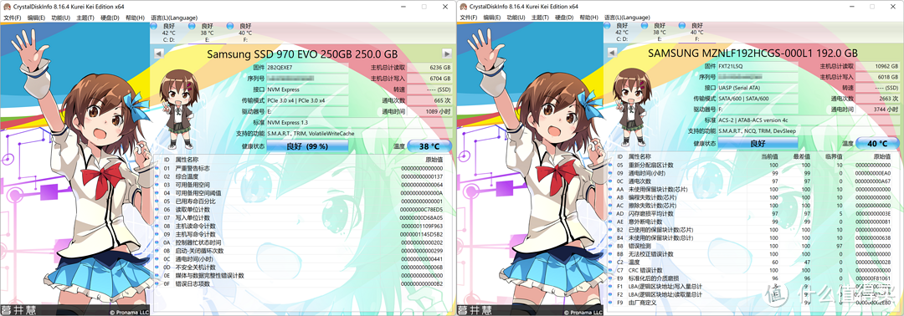Open 语言(L)(Language) menu in left 970 EVO window
The width and height of the screenshot is (904, 316).
(173, 18)
